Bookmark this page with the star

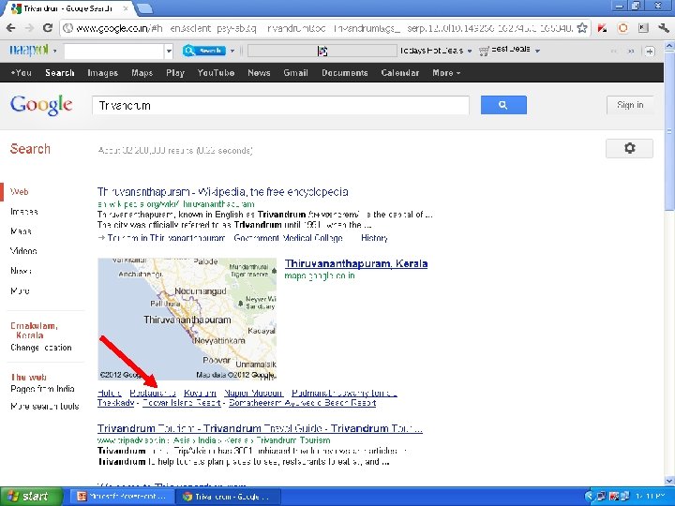pos(582,28)
